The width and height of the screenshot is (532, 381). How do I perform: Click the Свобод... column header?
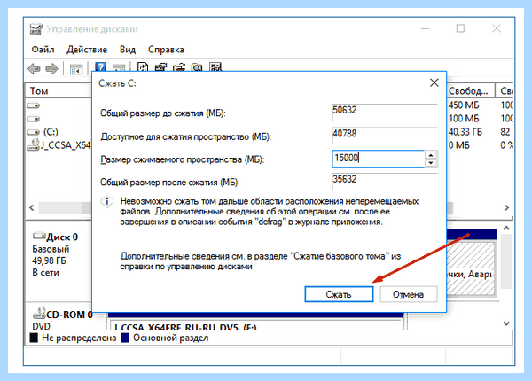click(471, 91)
